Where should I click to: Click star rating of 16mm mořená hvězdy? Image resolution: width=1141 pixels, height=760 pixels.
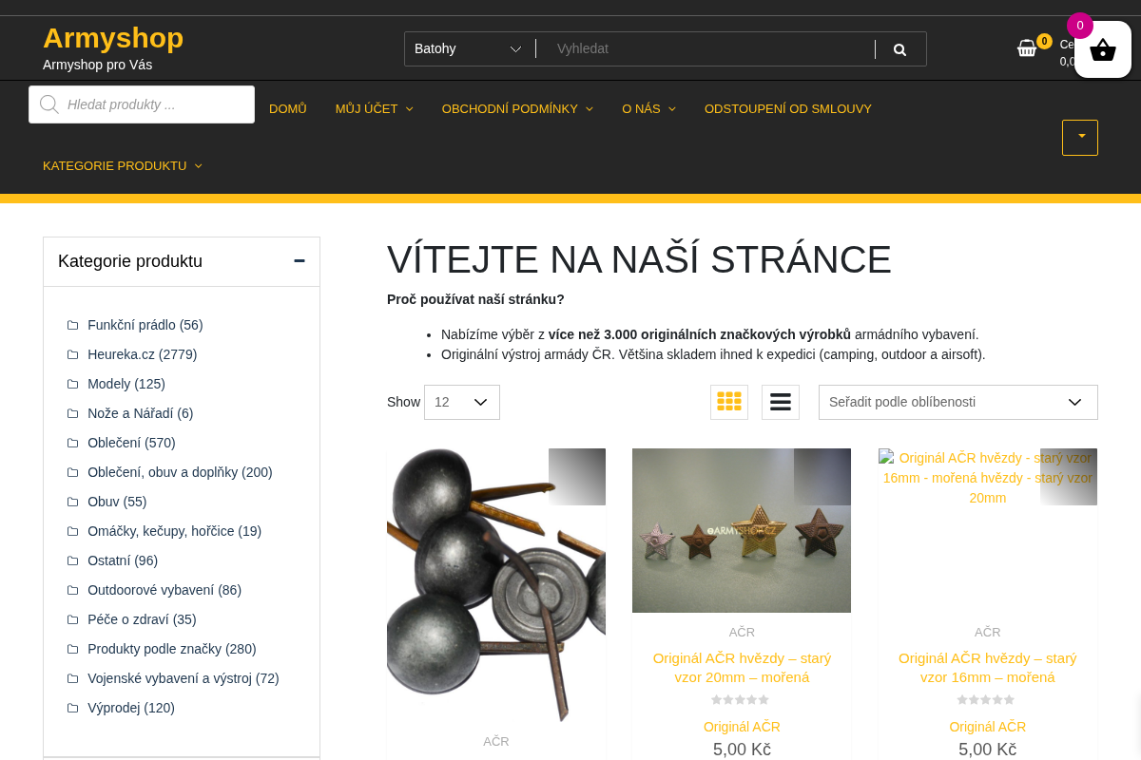point(987,700)
